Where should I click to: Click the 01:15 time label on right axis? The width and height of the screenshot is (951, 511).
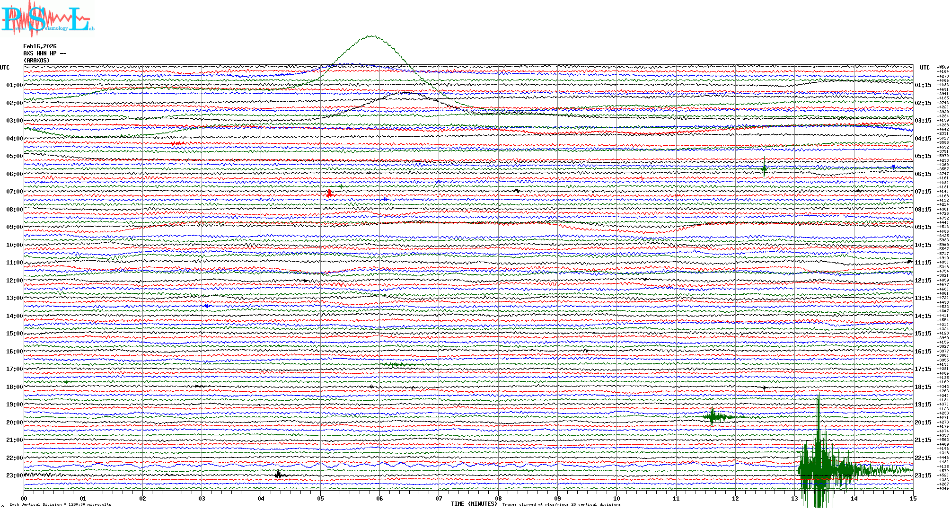click(x=923, y=85)
